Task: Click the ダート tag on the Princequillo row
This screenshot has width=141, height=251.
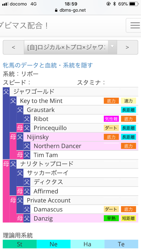Action: (x=111, y=128)
